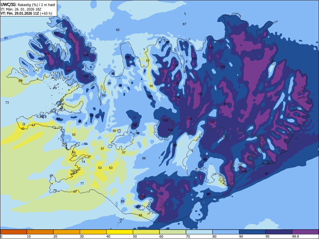Click the valid time 'VT: Fim. 29.01.2026 11Z (+65 h)'
This screenshot has height=239, width=319.
tap(26, 13)
